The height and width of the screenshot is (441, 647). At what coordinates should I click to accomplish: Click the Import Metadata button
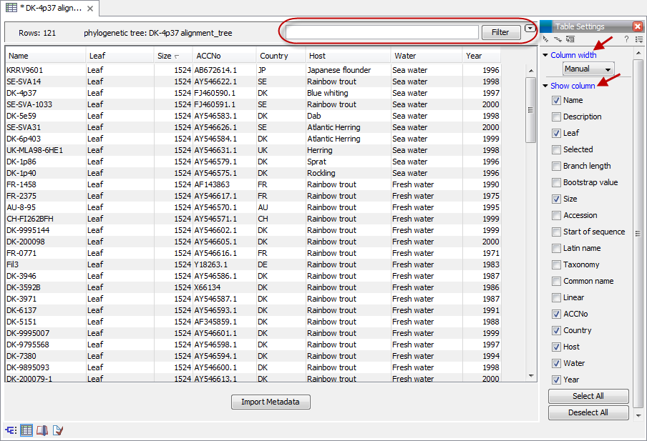click(271, 402)
